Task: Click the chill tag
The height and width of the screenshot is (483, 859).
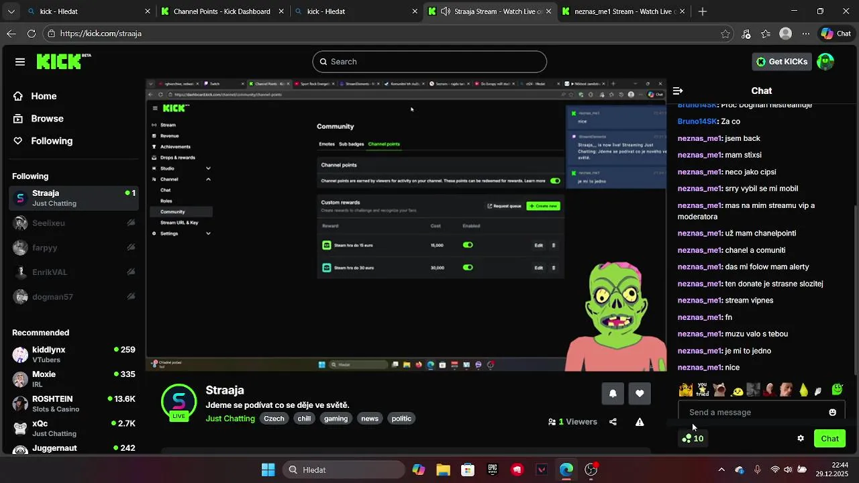Action: point(304,419)
